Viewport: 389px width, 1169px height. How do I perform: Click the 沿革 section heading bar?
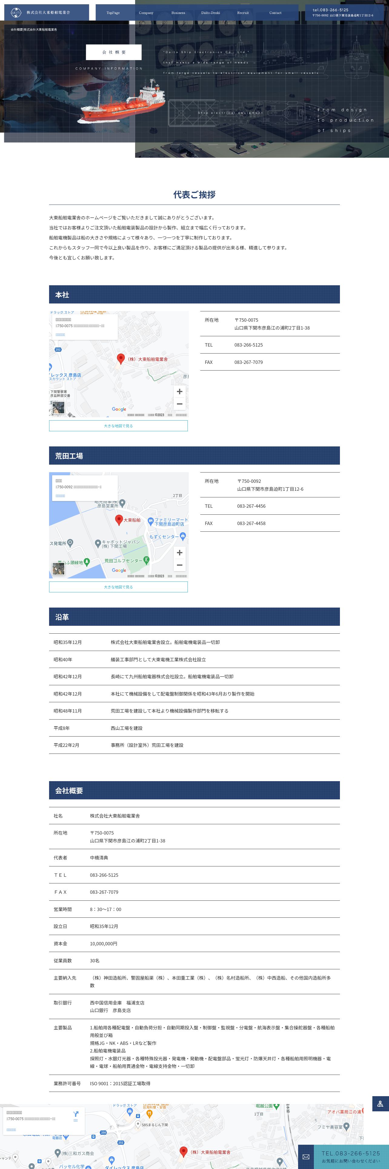[x=194, y=617]
